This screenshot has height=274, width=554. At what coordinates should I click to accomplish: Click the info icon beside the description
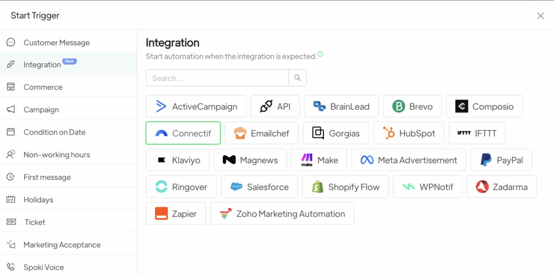[320, 54]
